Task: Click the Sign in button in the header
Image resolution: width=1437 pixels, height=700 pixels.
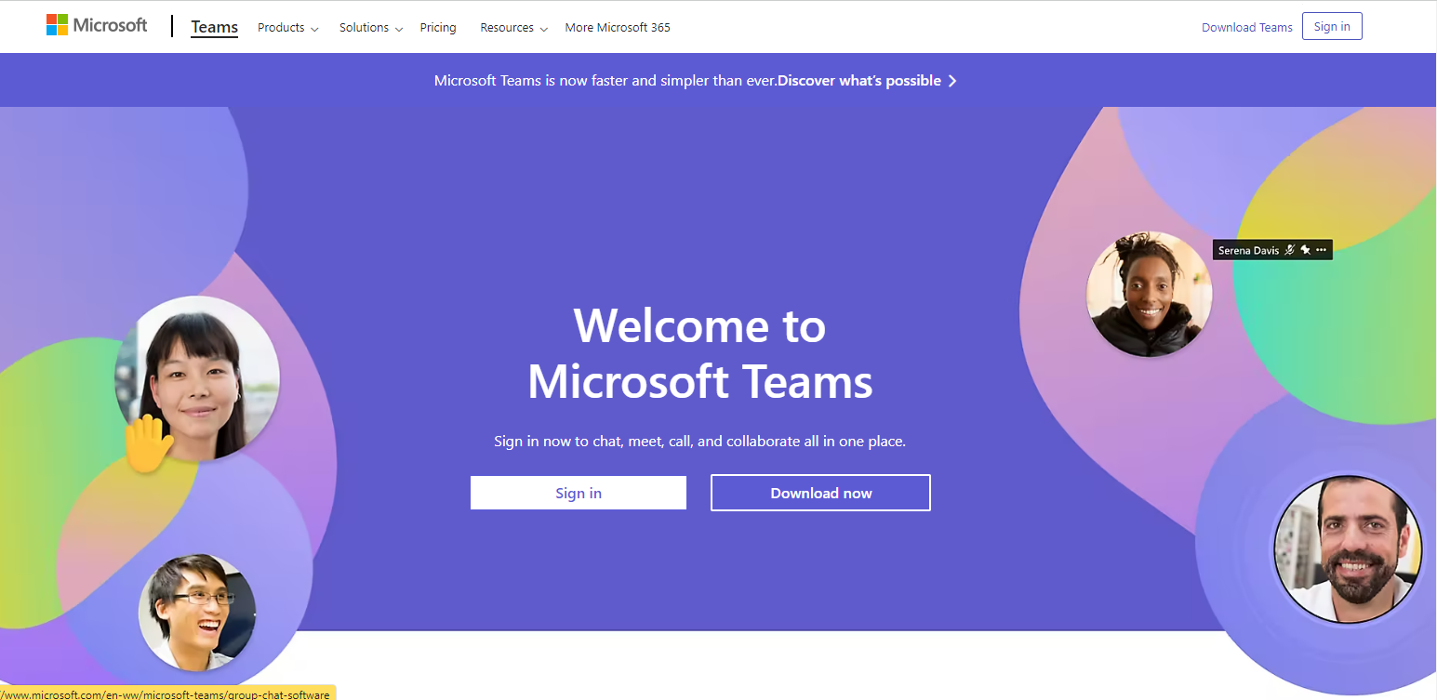Action: click(x=1332, y=27)
